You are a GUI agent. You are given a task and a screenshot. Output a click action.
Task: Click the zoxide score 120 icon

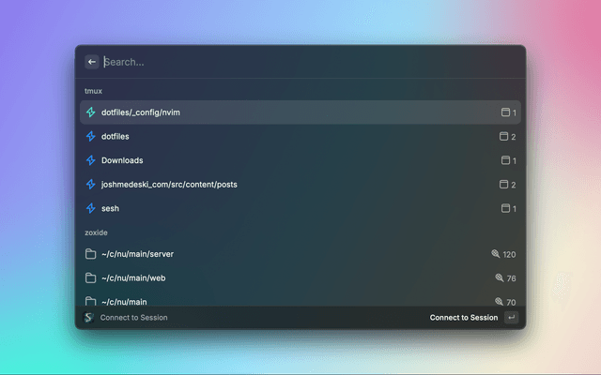pyautogui.click(x=496, y=254)
